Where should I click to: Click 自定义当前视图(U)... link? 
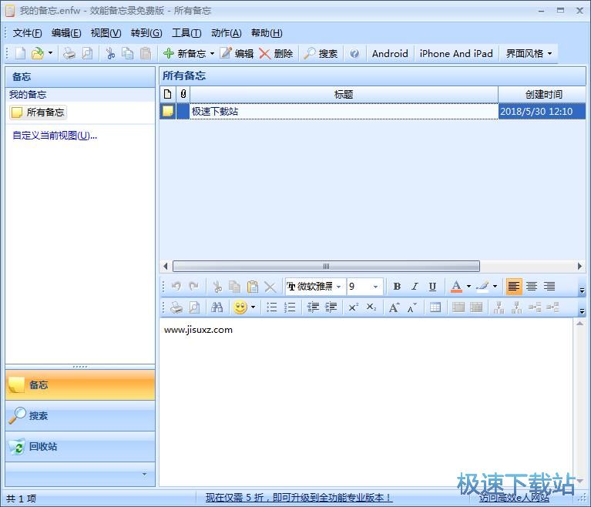[55, 136]
